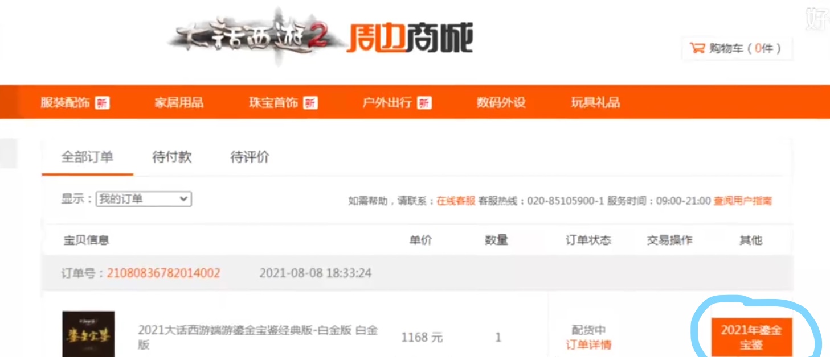Click the 交易操作 column header
Screen dimensions: 830x357
pyautogui.click(x=669, y=240)
